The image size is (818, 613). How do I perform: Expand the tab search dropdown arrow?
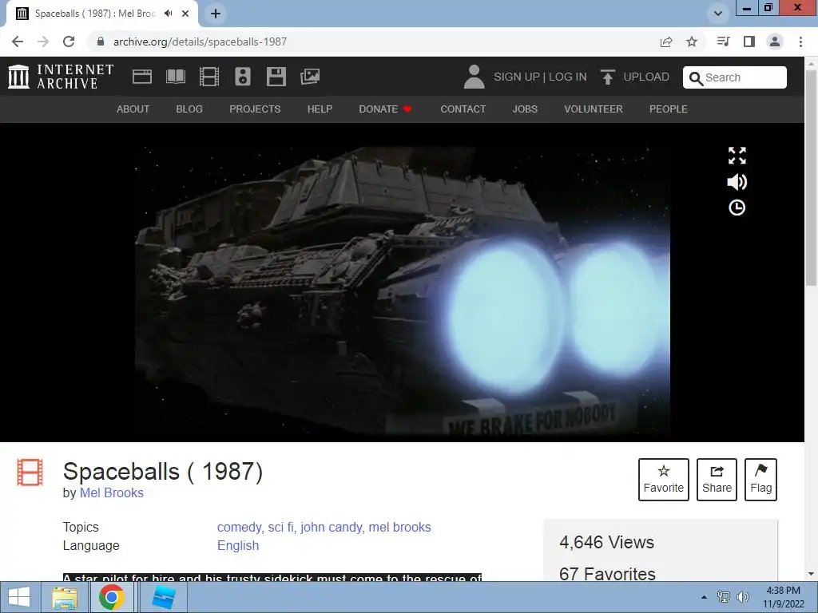pyautogui.click(x=718, y=14)
